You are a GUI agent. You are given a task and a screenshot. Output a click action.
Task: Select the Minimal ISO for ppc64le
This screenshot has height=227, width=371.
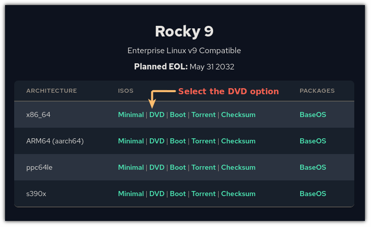click(131, 168)
